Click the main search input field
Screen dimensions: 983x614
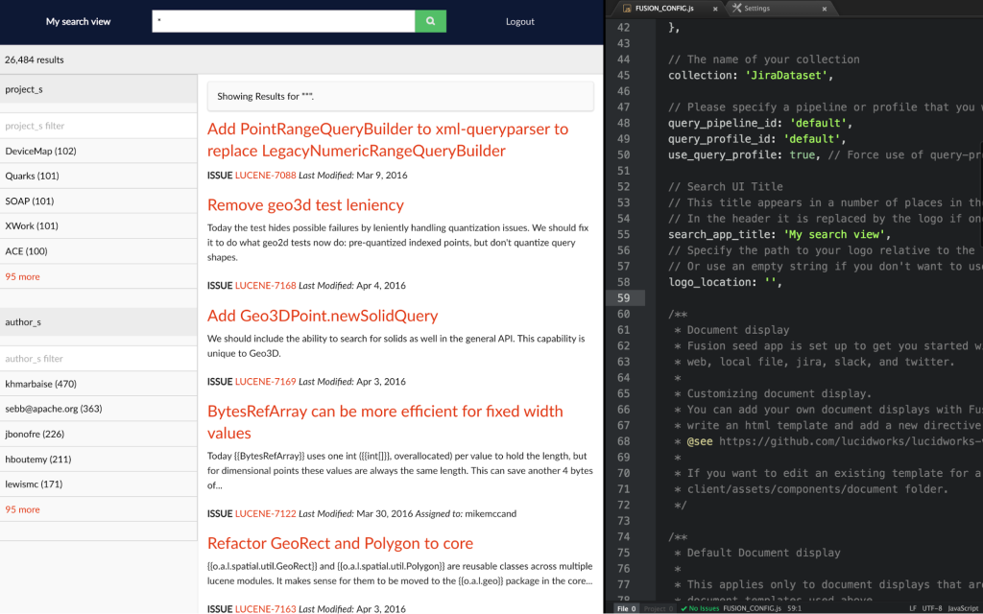pos(278,20)
